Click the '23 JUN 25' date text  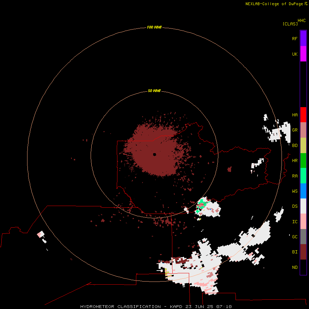(x=199, y=307)
